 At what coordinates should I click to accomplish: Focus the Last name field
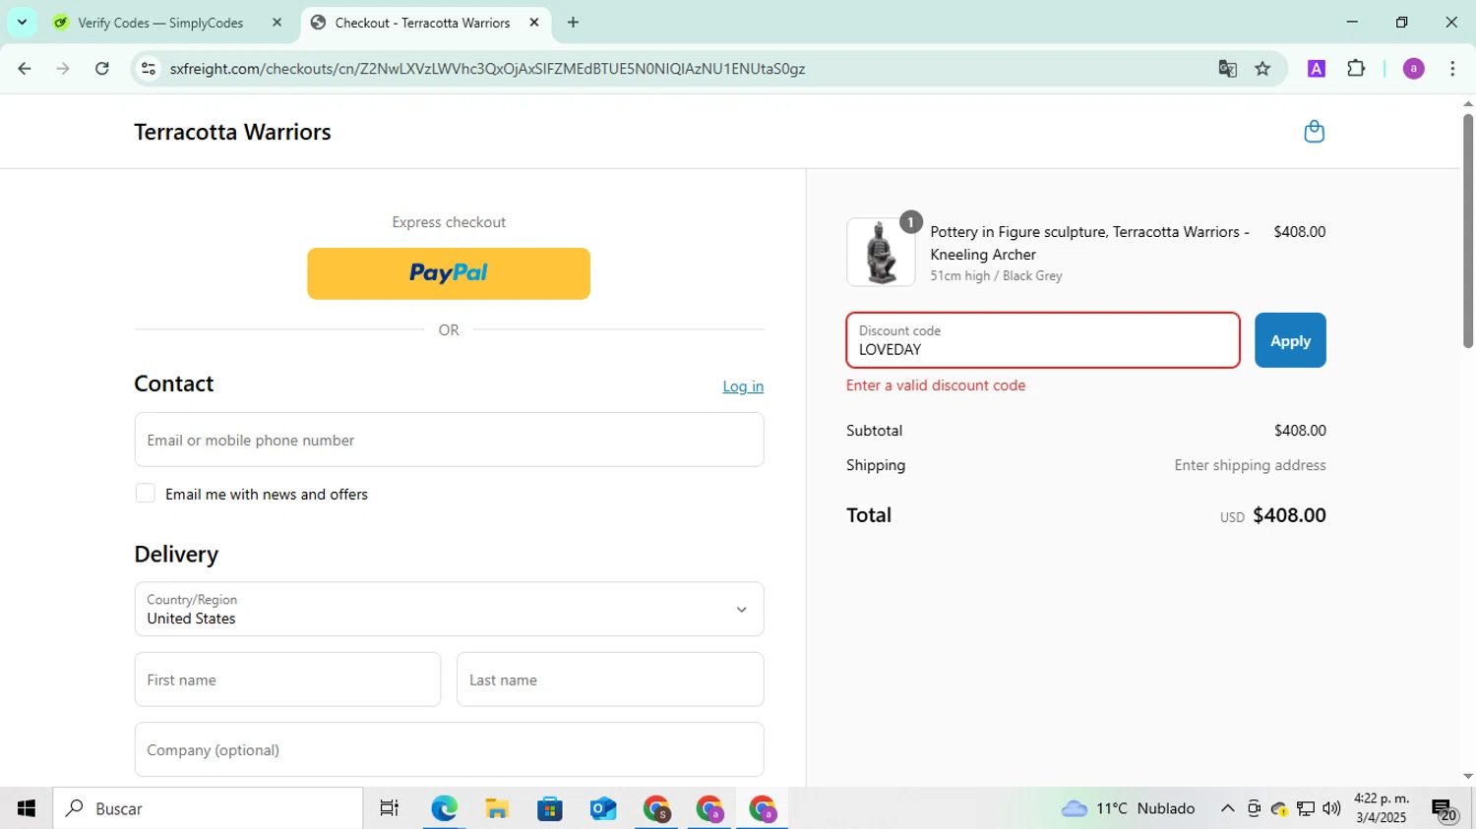click(610, 680)
